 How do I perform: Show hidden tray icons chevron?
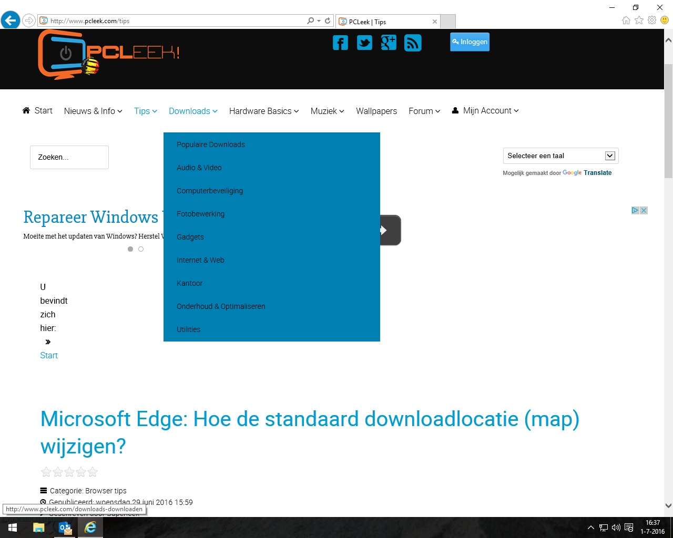pyautogui.click(x=591, y=527)
